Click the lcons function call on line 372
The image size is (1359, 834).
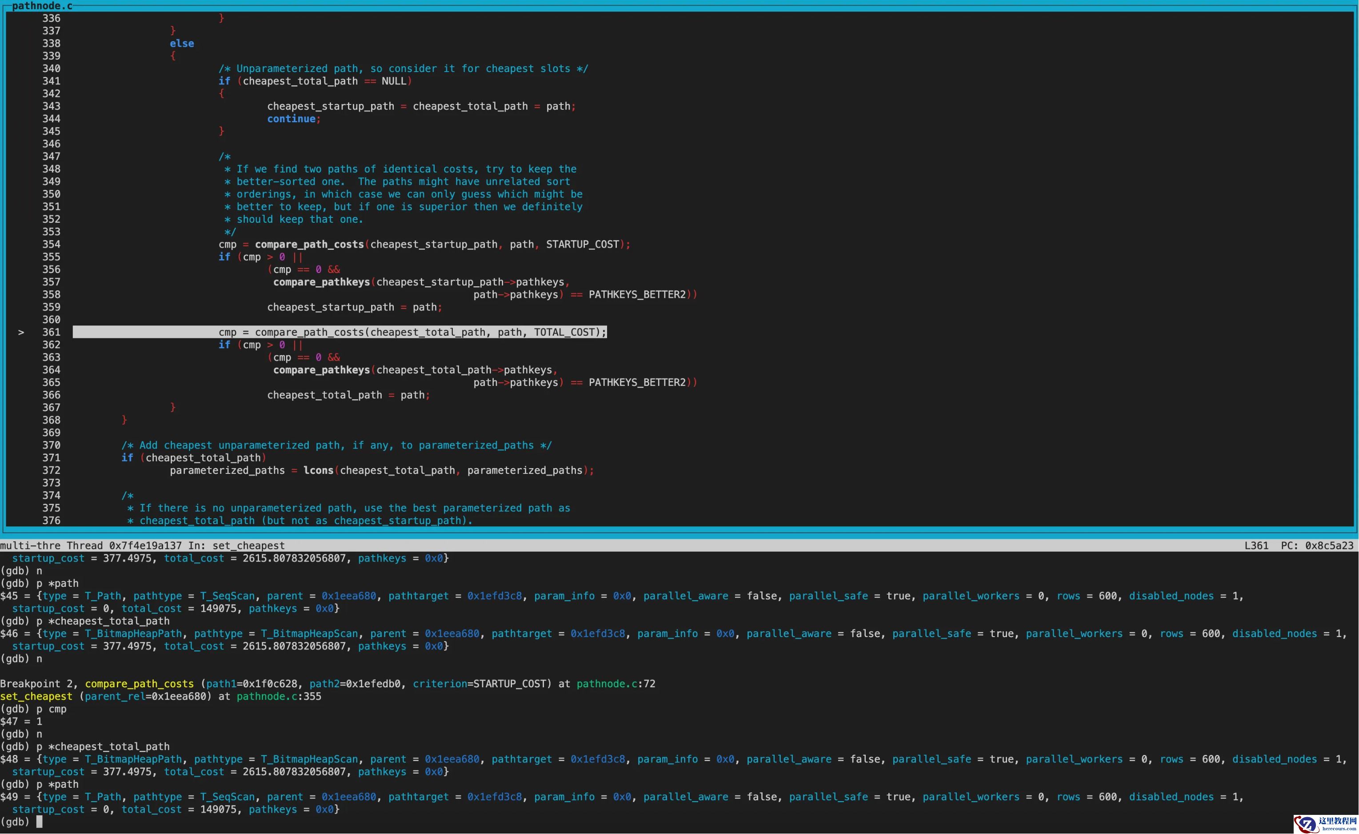tap(318, 470)
